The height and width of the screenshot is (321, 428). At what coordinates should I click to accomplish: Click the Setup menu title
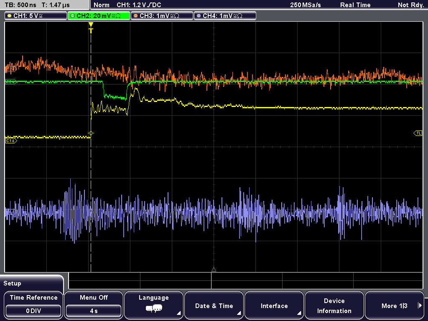[12, 283]
